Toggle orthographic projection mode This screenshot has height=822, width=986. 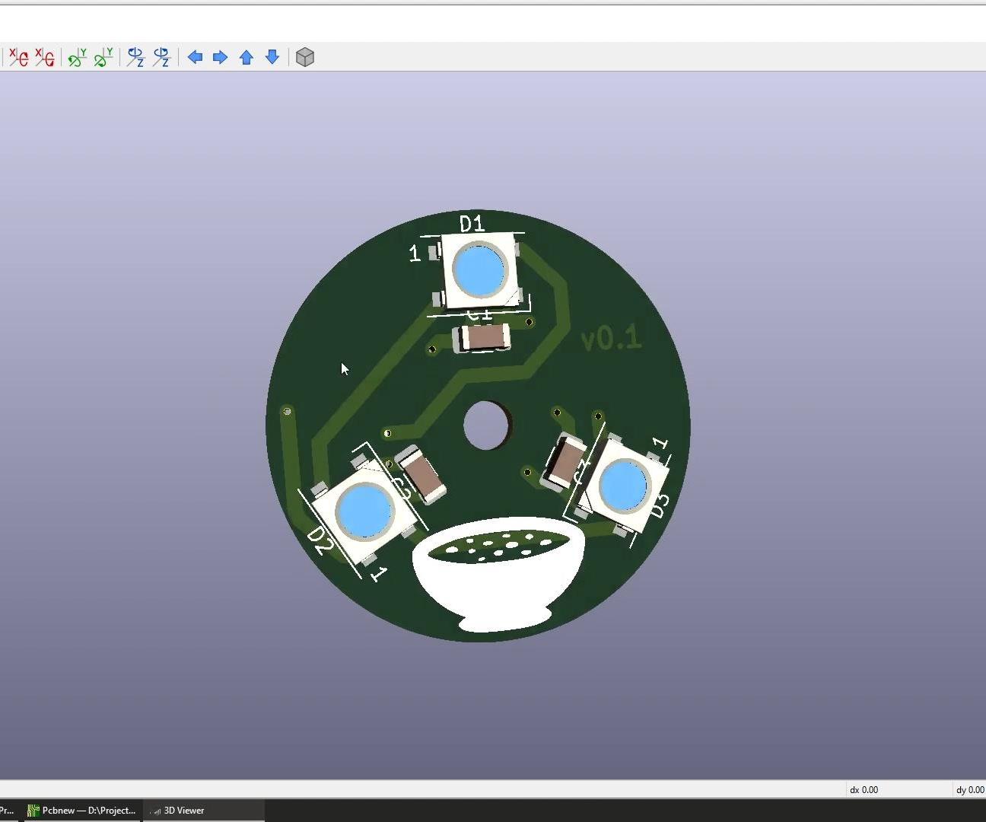(304, 56)
